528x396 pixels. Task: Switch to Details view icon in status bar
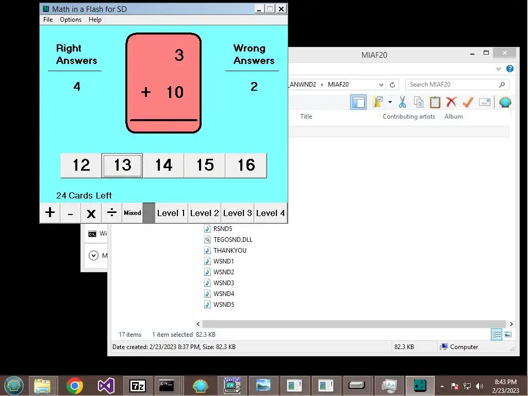[497, 334]
